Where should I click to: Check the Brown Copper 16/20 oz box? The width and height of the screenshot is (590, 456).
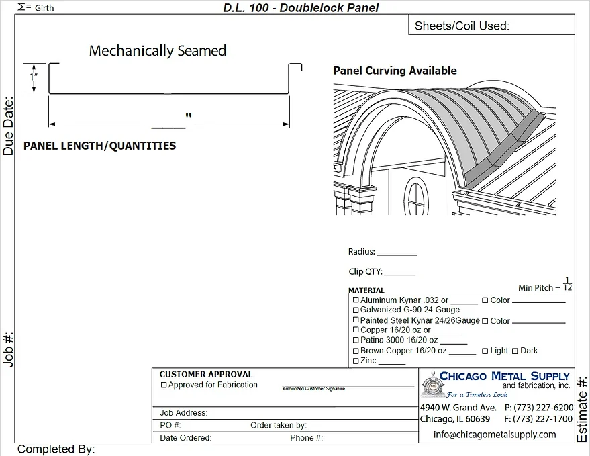click(x=356, y=351)
